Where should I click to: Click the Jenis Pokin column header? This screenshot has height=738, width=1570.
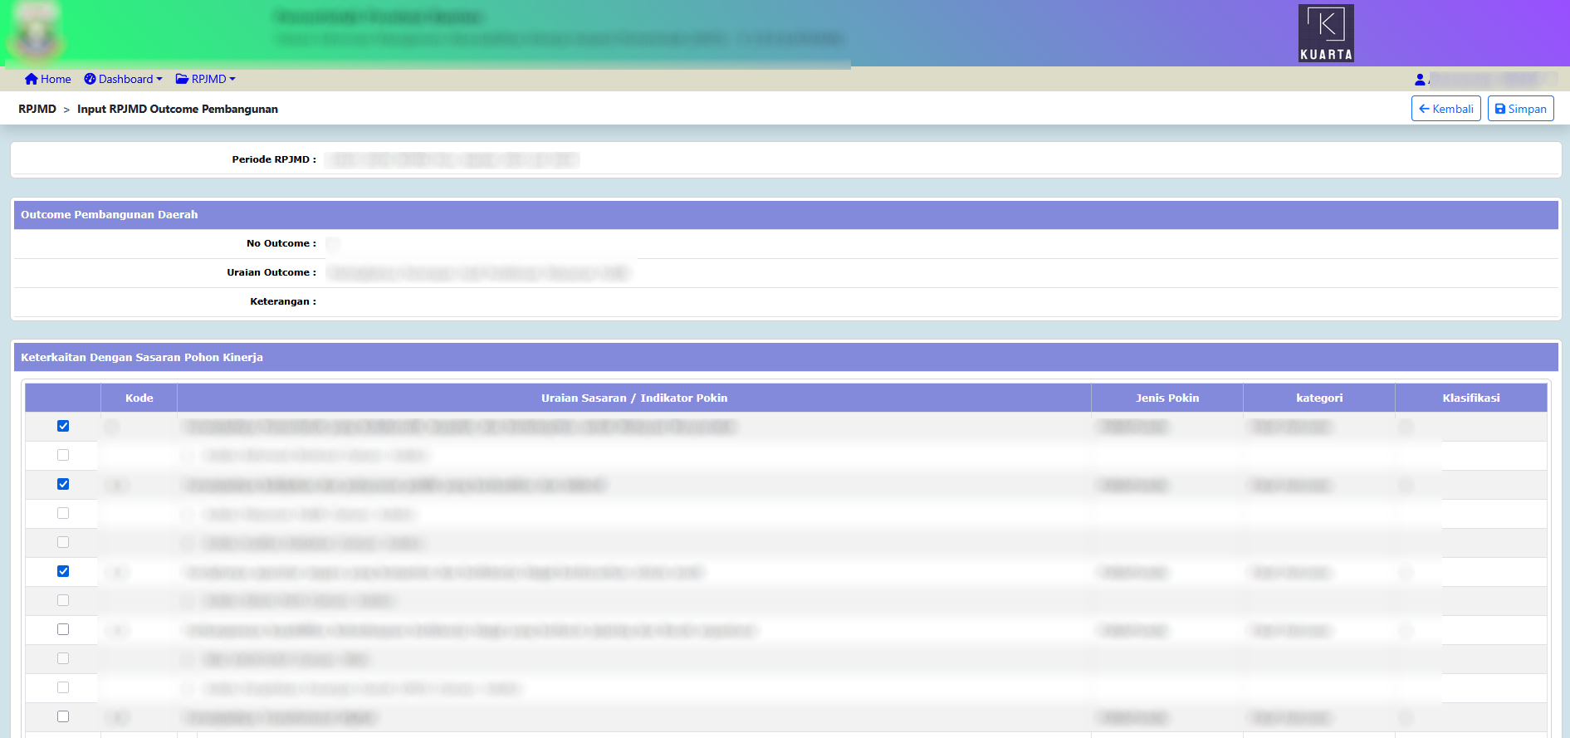[x=1166, y=398]
